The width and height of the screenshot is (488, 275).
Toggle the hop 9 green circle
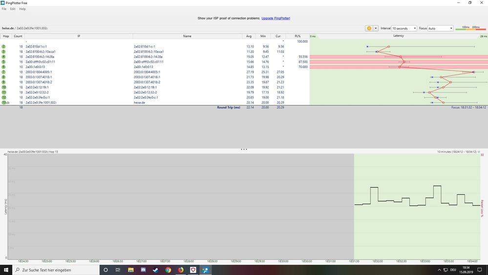[x=4, y=82]
